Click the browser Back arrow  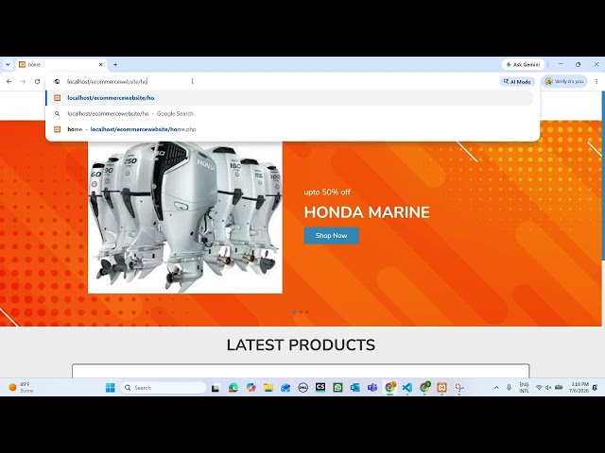tap(9, 82)
